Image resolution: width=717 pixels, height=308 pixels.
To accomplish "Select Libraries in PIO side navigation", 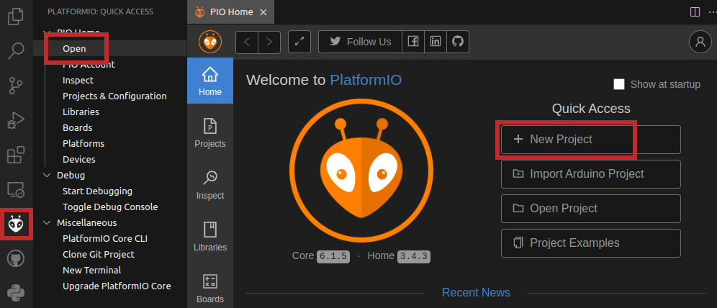I will point(210,236).
